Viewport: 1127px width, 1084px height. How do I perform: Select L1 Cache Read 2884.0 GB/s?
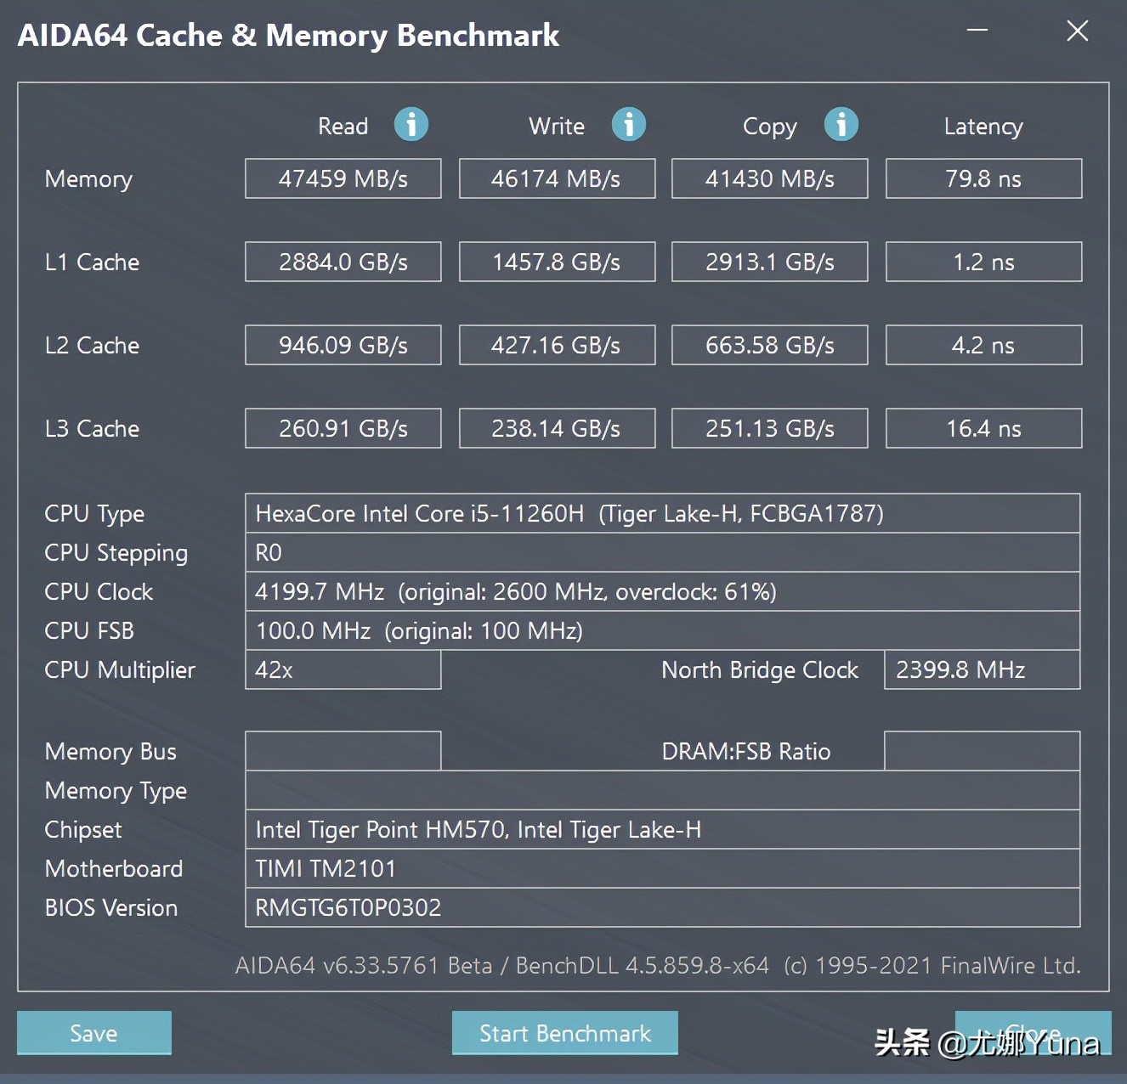tap(343, 262)
